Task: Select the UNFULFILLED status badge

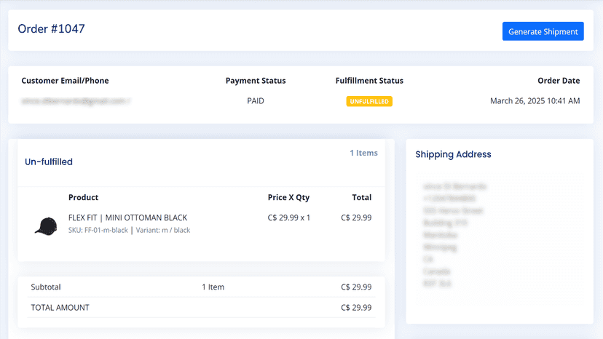Action: (x=369, y=101)
